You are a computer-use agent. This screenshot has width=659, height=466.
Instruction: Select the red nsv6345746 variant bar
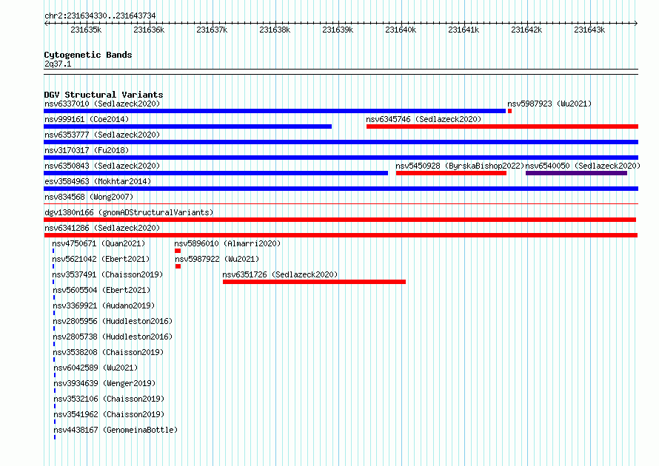point(502,126)
